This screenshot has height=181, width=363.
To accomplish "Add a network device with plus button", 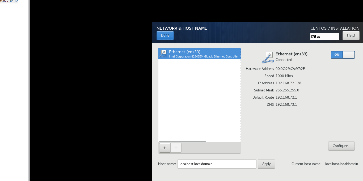I will pyautogui.click(x=165, y=148).
